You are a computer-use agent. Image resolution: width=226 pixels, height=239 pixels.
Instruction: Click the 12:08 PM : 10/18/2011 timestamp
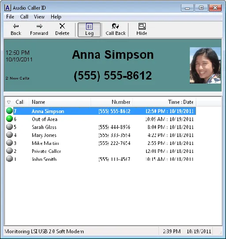coord(169,151)
